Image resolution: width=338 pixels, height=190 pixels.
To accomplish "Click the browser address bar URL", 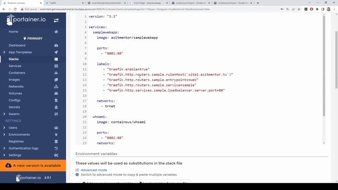I will [x=125, y=9].
